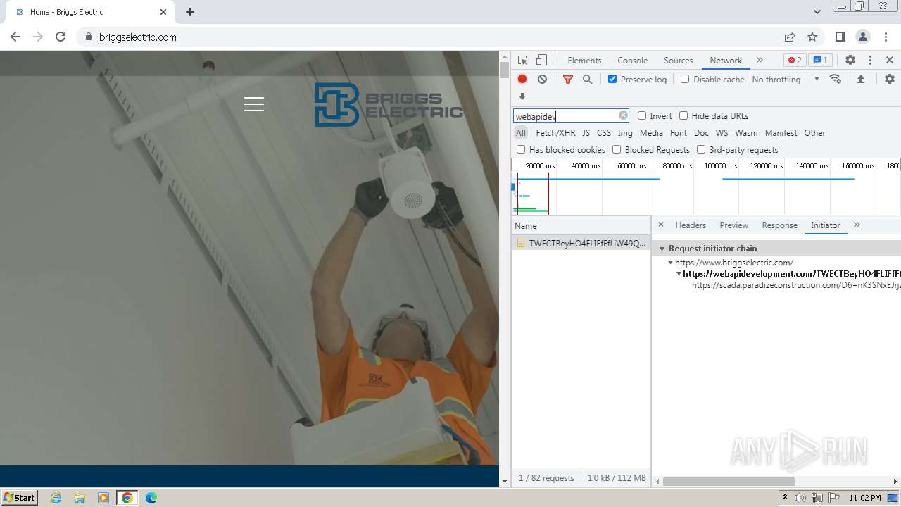The image size is (901, 507).
Task: Close the request details pane
Action: tap(660, 225)
